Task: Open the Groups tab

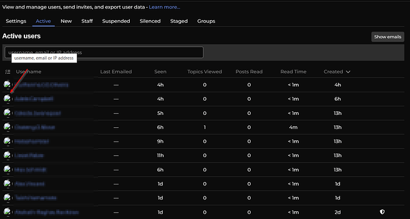Action: [x=206, y=21]
